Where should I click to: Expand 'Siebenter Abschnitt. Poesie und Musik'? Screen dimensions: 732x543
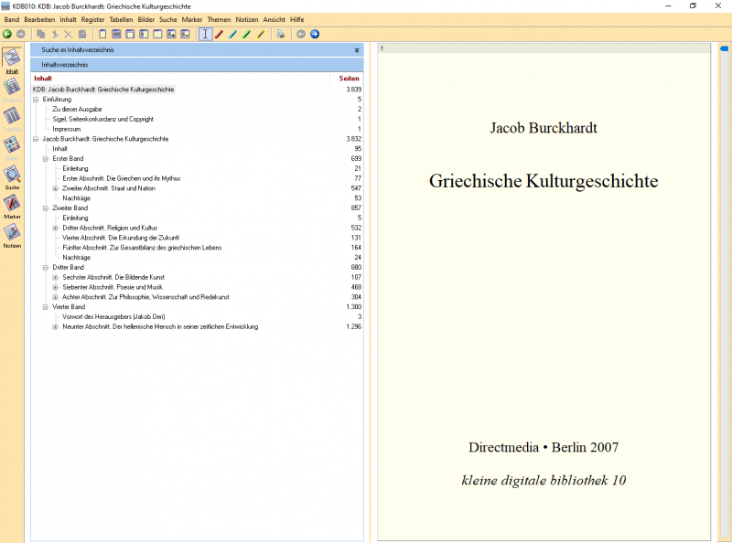pos(55,287)
